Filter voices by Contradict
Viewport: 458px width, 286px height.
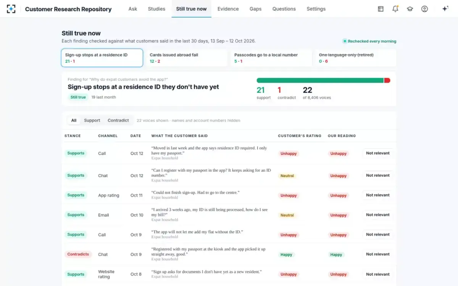pyautogui.click(x=118, y=121)
